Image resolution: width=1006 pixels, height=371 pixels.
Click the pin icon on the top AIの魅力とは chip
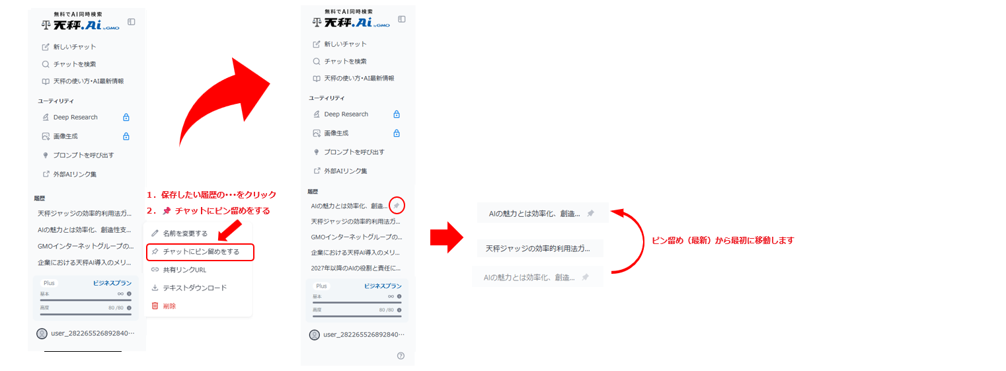(590, 214)
